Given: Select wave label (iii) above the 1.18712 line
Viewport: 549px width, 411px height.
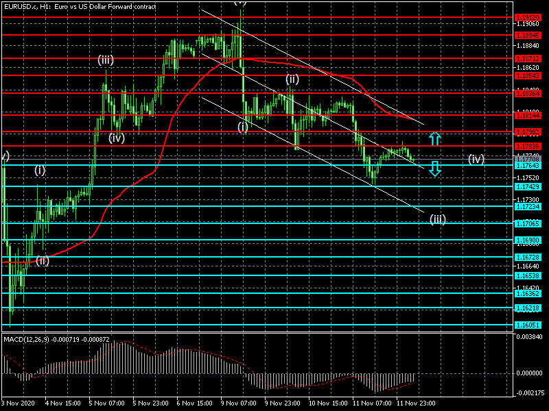Looking at the screenshot, I should pyautogui.click(x=106, y=60).
